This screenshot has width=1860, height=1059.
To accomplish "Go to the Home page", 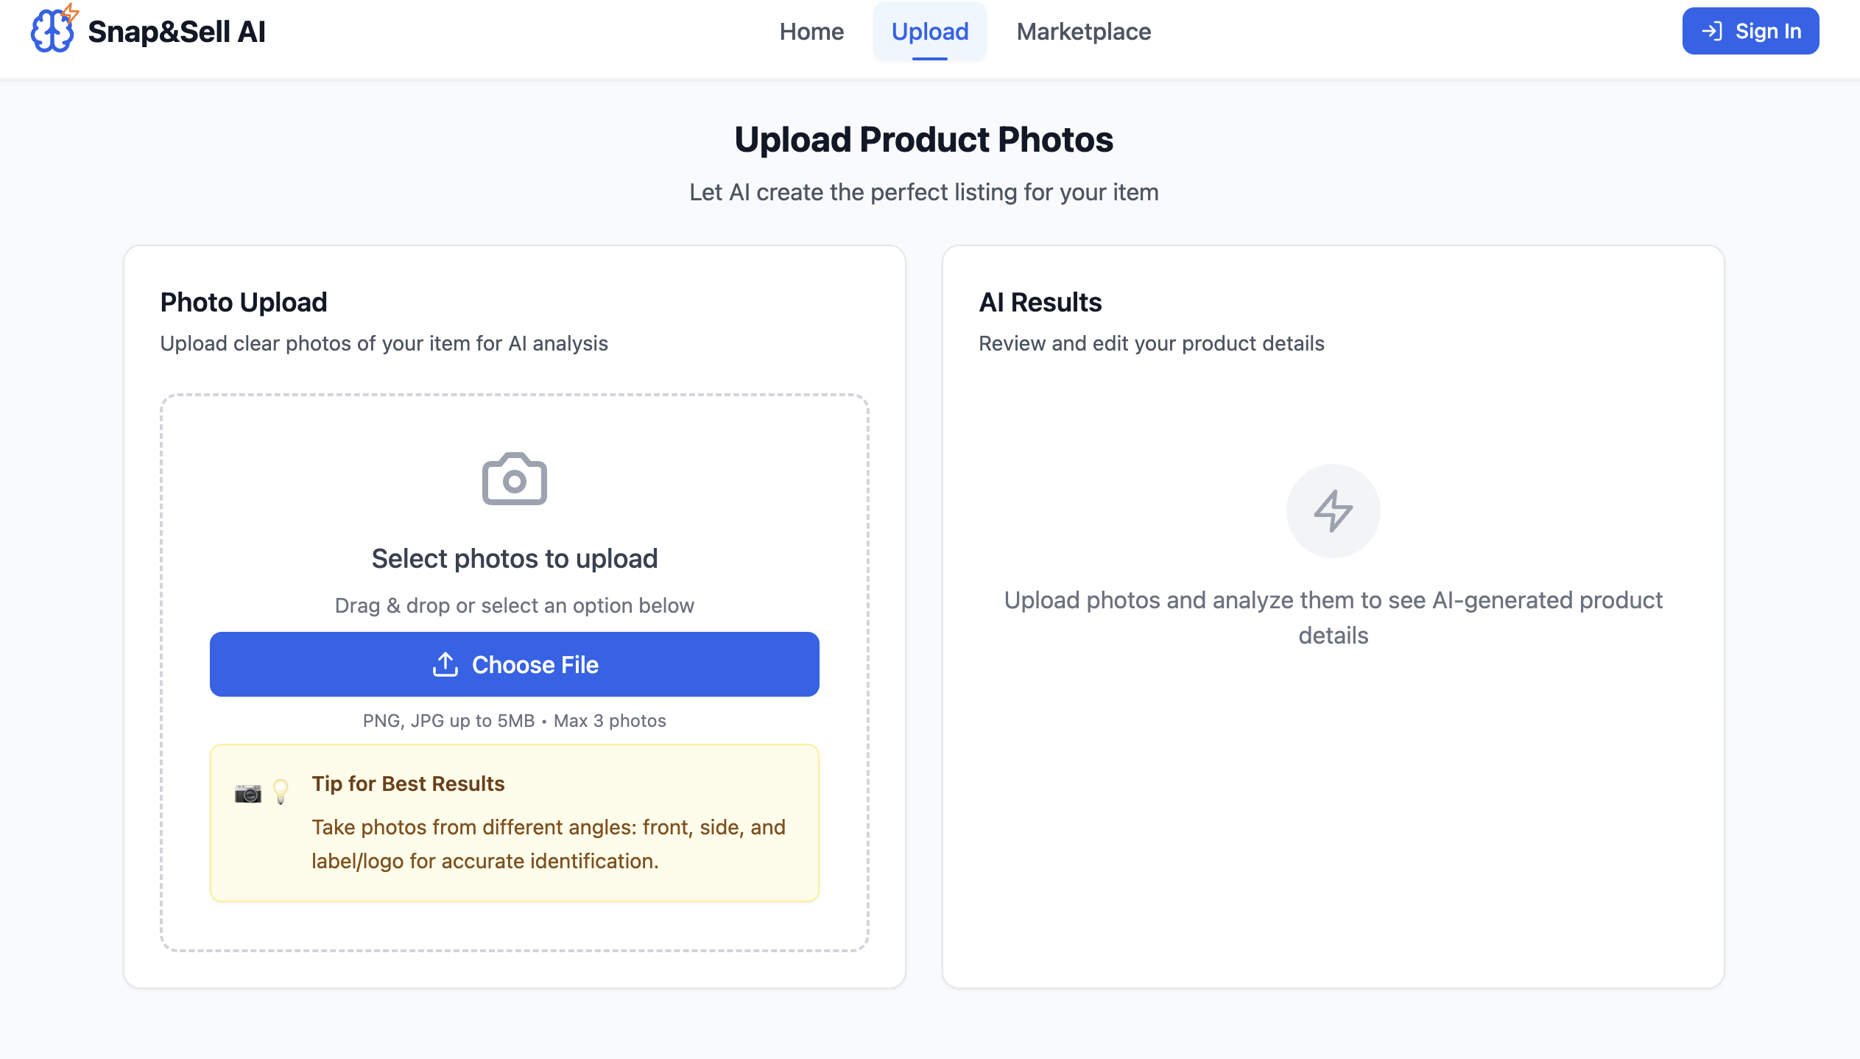I will [811, 32].
